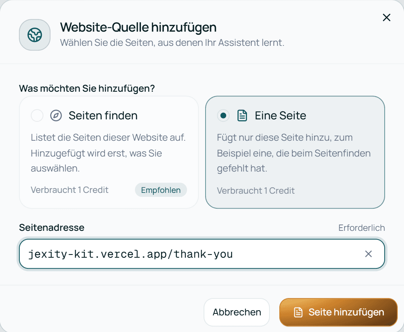Click the 'Website-Quelle hinzufügen' heading
Image resolution: width=404 pixels, height=332 pixels.
coord(138,27)
